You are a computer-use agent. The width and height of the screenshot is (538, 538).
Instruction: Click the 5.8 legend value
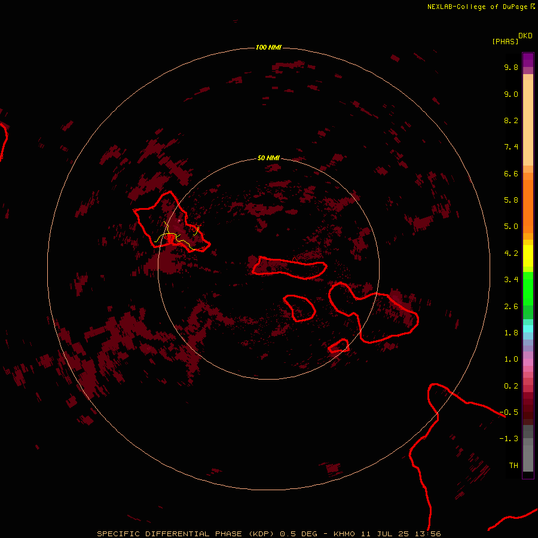(511, 200)
